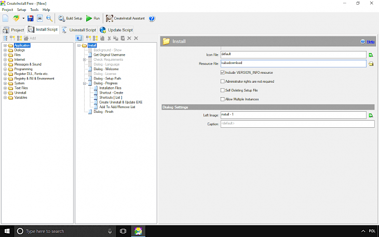Open the Windows Start menu
The width and height of the screenshot is (379, 237).
click(7, 231)
